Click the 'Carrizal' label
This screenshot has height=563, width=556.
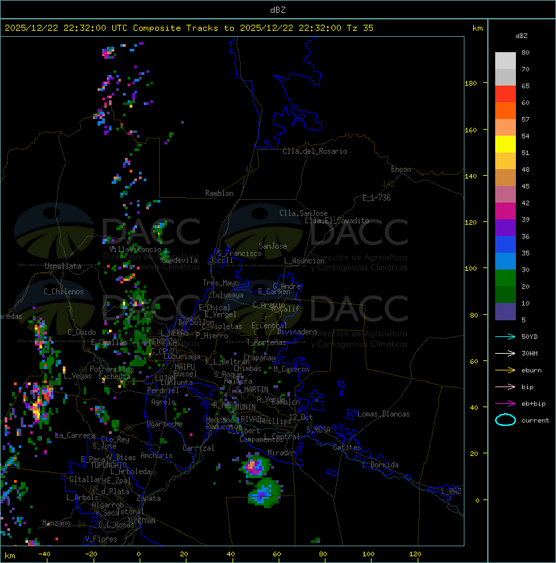[x=198, y=448]
